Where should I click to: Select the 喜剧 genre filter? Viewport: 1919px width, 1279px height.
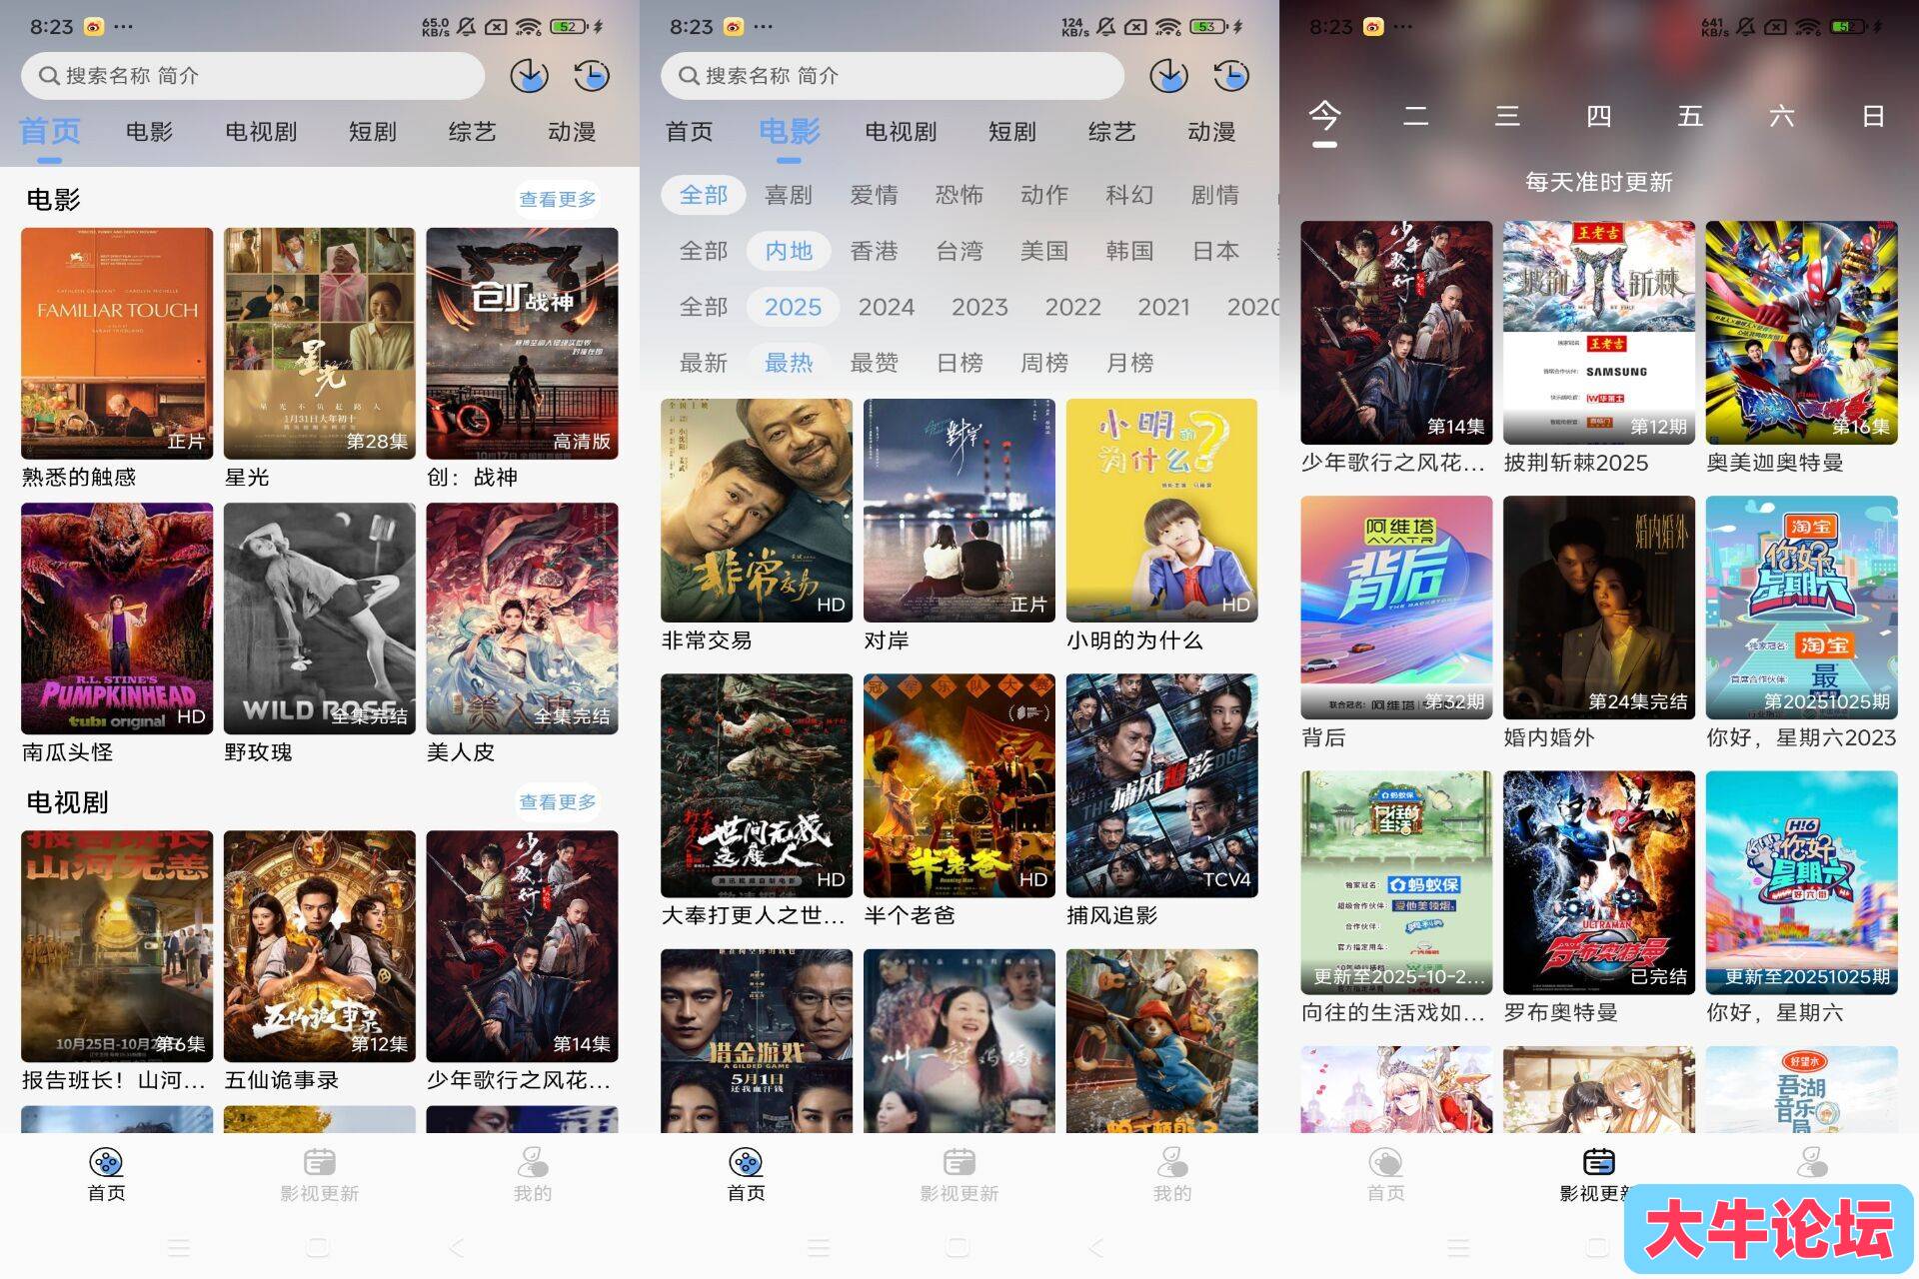coord(788,195)
